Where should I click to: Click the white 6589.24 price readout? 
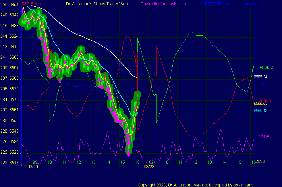click(260, 77)
